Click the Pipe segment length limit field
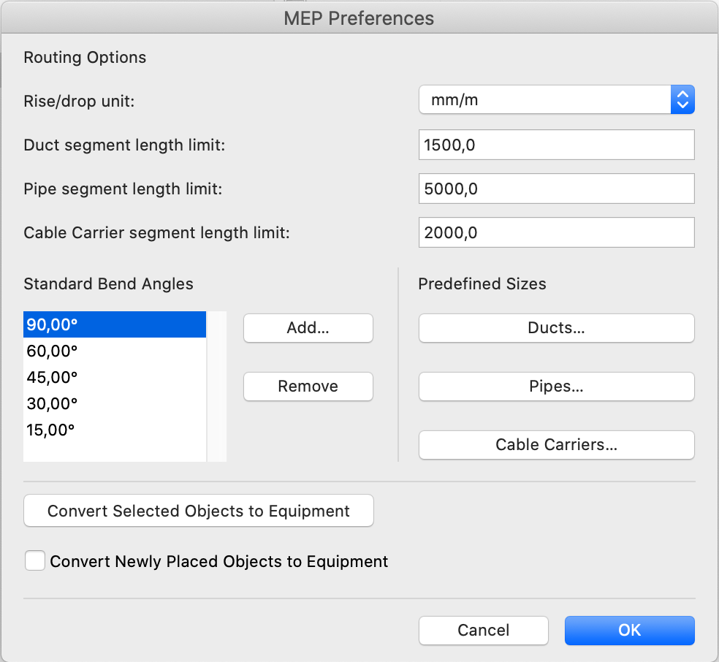 (556, 189)
